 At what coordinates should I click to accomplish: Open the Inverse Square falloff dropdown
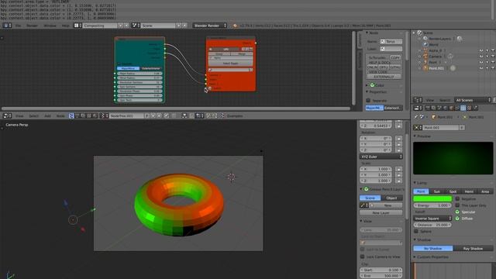tap(432, 219)
